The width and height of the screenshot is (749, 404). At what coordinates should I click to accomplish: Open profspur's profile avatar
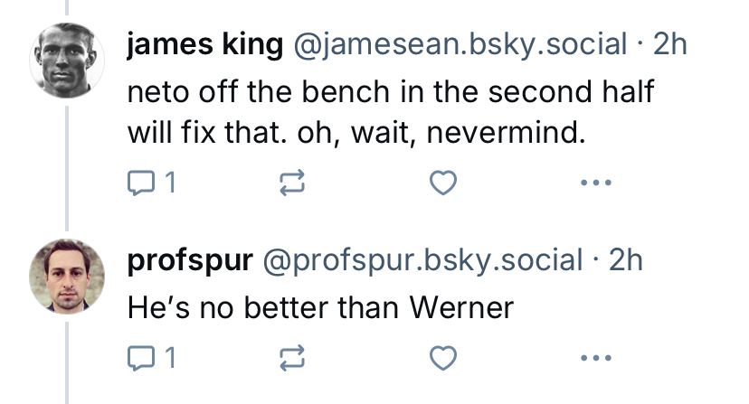click(x=68, y=276)
